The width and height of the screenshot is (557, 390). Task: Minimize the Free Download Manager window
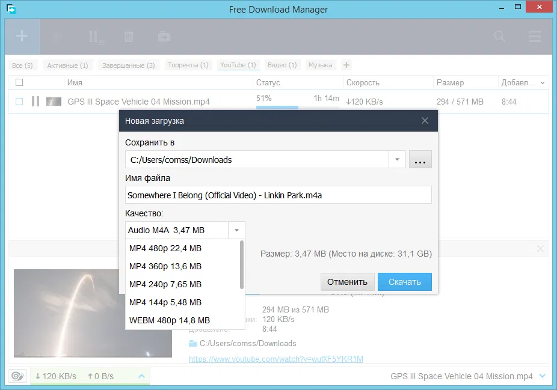coord(502,7)
